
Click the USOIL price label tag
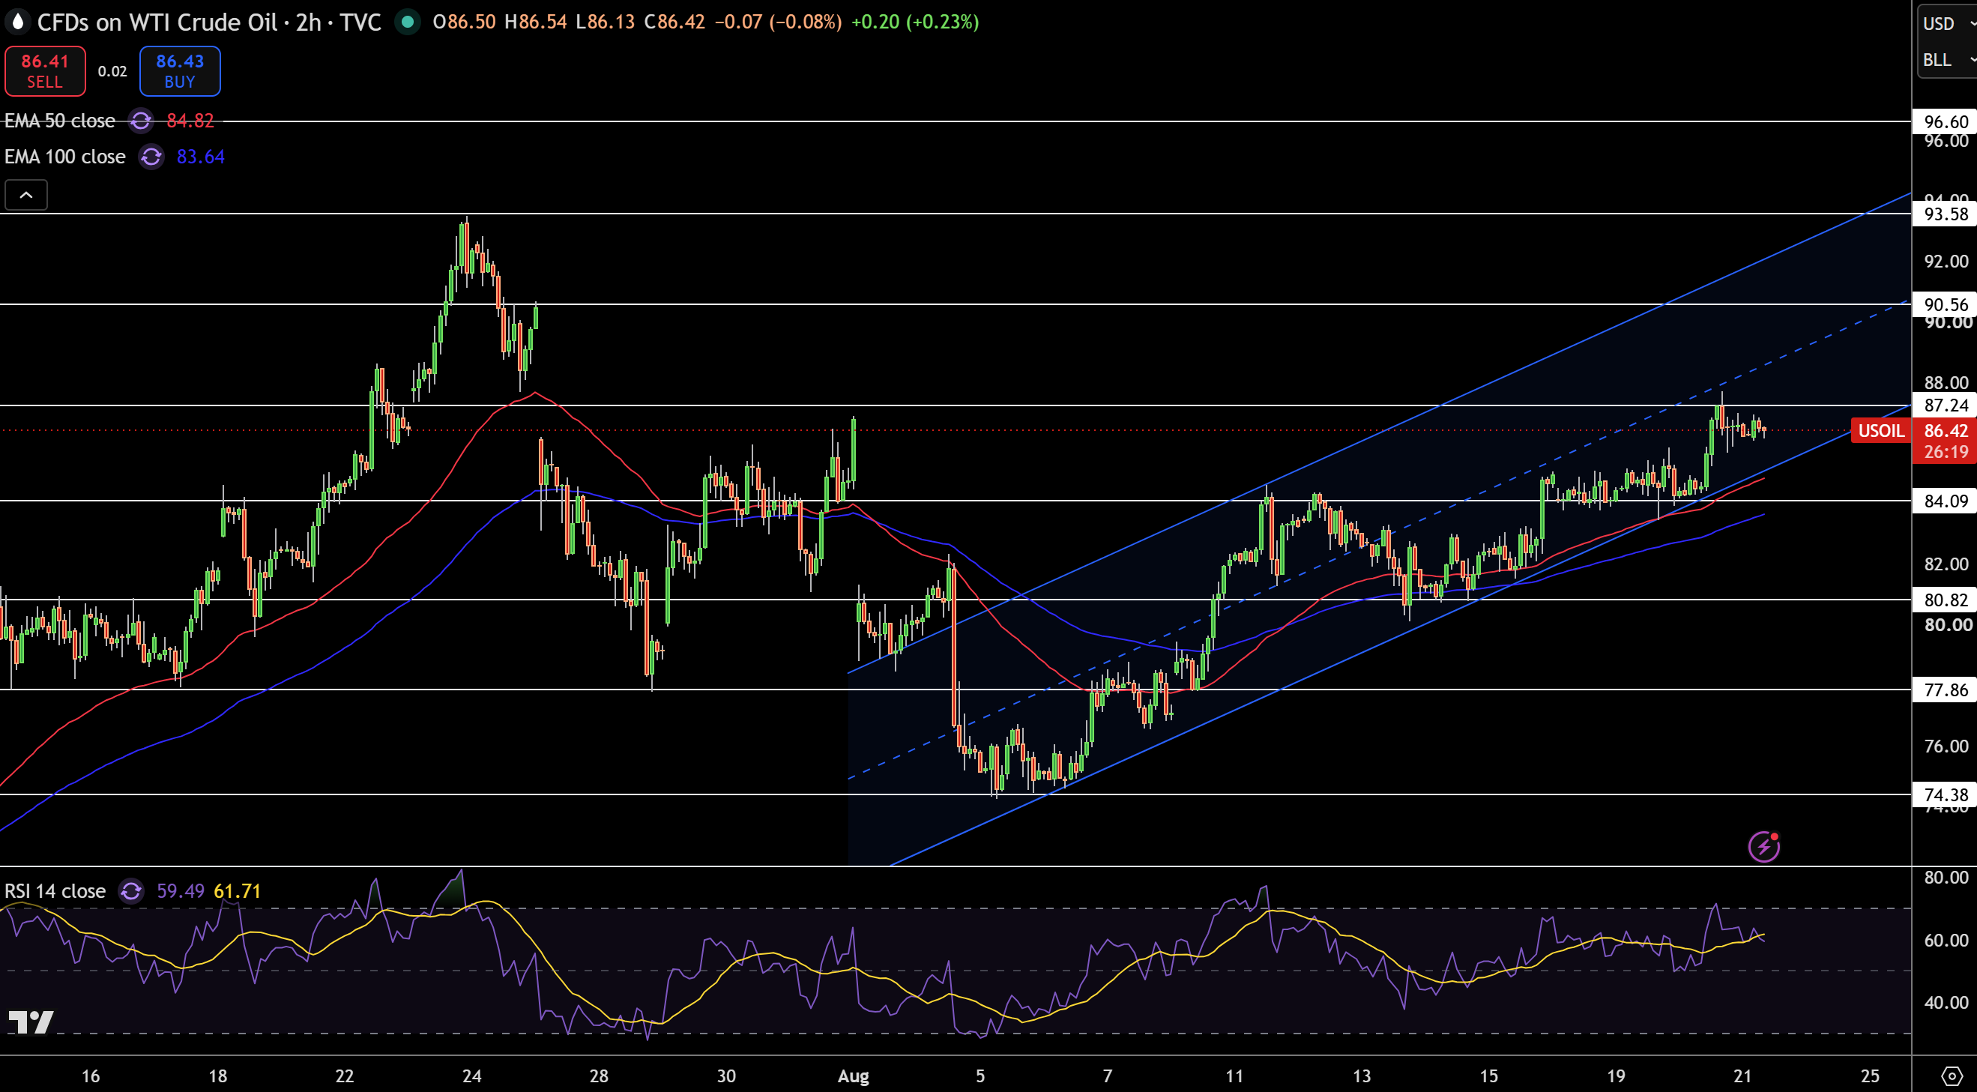coord(1880,430)
